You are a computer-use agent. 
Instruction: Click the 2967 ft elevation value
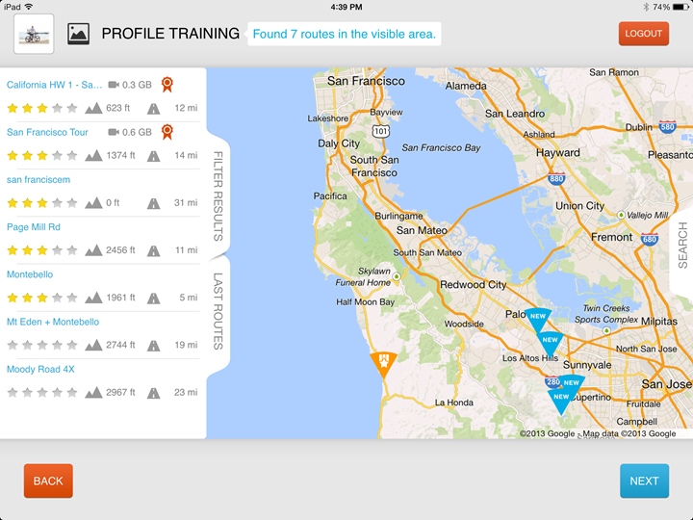pyautogui.click(x=120, y=392)
